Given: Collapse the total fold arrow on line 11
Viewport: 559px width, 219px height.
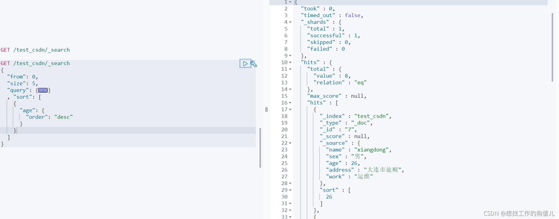Looking at the screenshot, I should [290, 69].
